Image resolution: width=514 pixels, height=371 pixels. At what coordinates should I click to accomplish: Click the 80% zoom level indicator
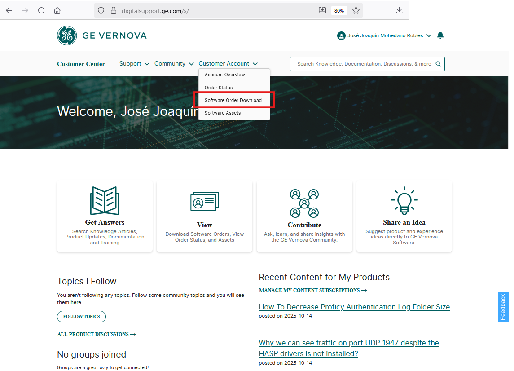(x=339, y=11)
